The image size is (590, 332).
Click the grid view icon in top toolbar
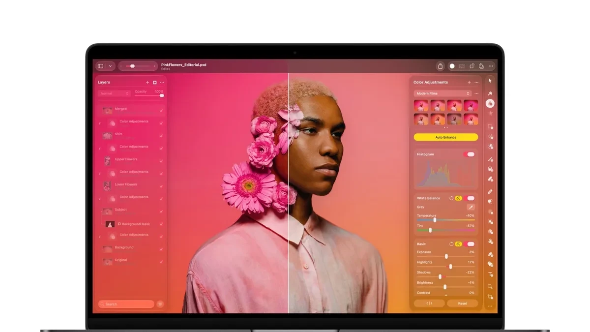point(462,66)
